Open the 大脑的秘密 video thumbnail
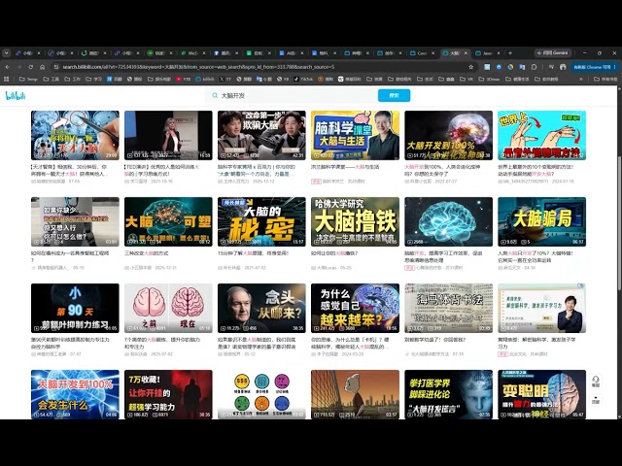 coord(261,222)
